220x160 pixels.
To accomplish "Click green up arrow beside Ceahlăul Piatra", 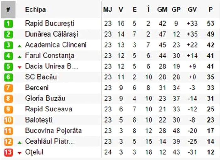I will (19, 143).
